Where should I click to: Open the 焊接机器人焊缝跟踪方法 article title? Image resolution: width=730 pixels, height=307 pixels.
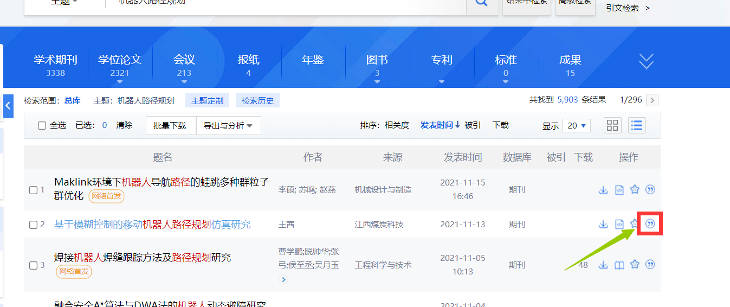143,257
